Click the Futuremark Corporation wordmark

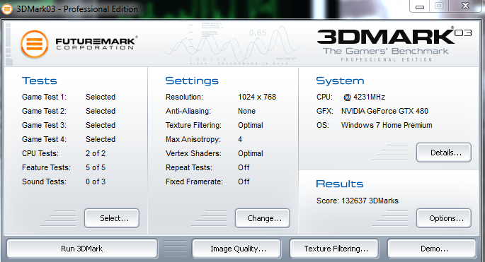[x=96, y=43]
